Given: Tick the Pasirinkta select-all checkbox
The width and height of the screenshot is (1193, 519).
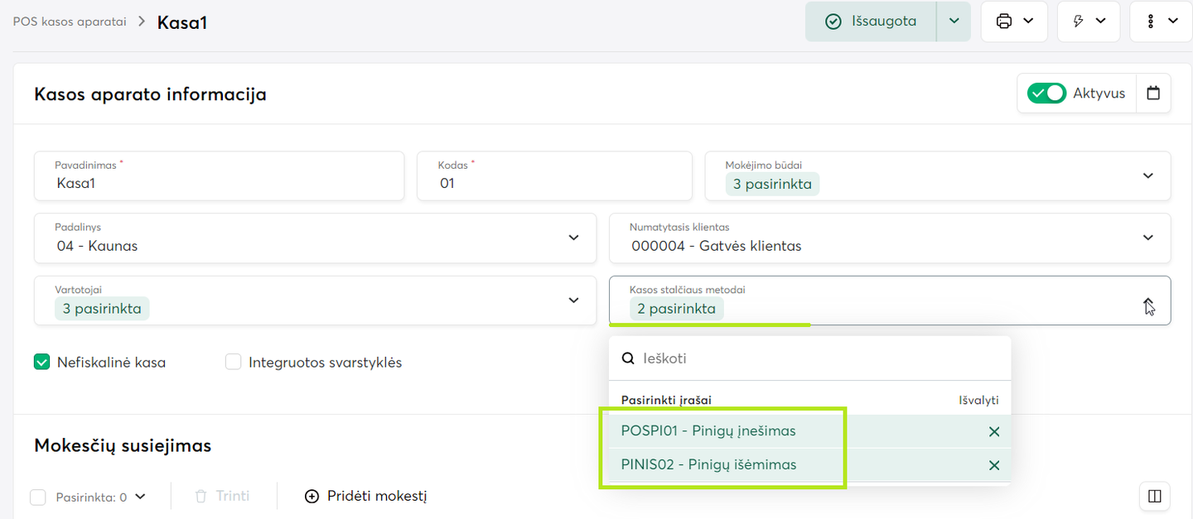Looking at the screenshot, I should coord(38,497).
